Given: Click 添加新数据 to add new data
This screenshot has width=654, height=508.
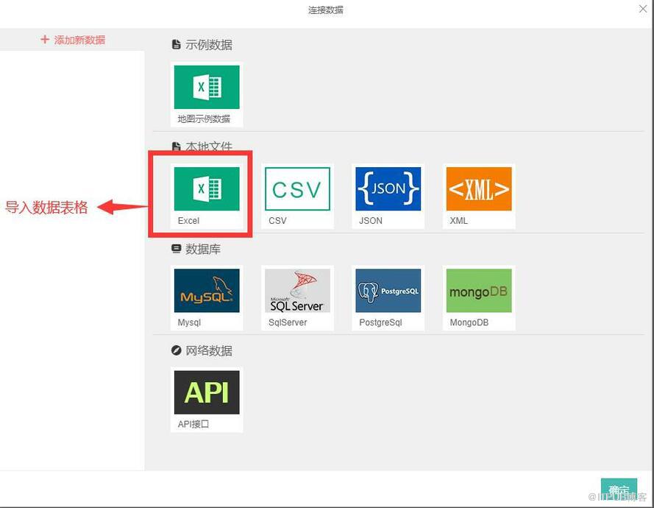Looking at the screenshot, I should (x=73, y=40).
